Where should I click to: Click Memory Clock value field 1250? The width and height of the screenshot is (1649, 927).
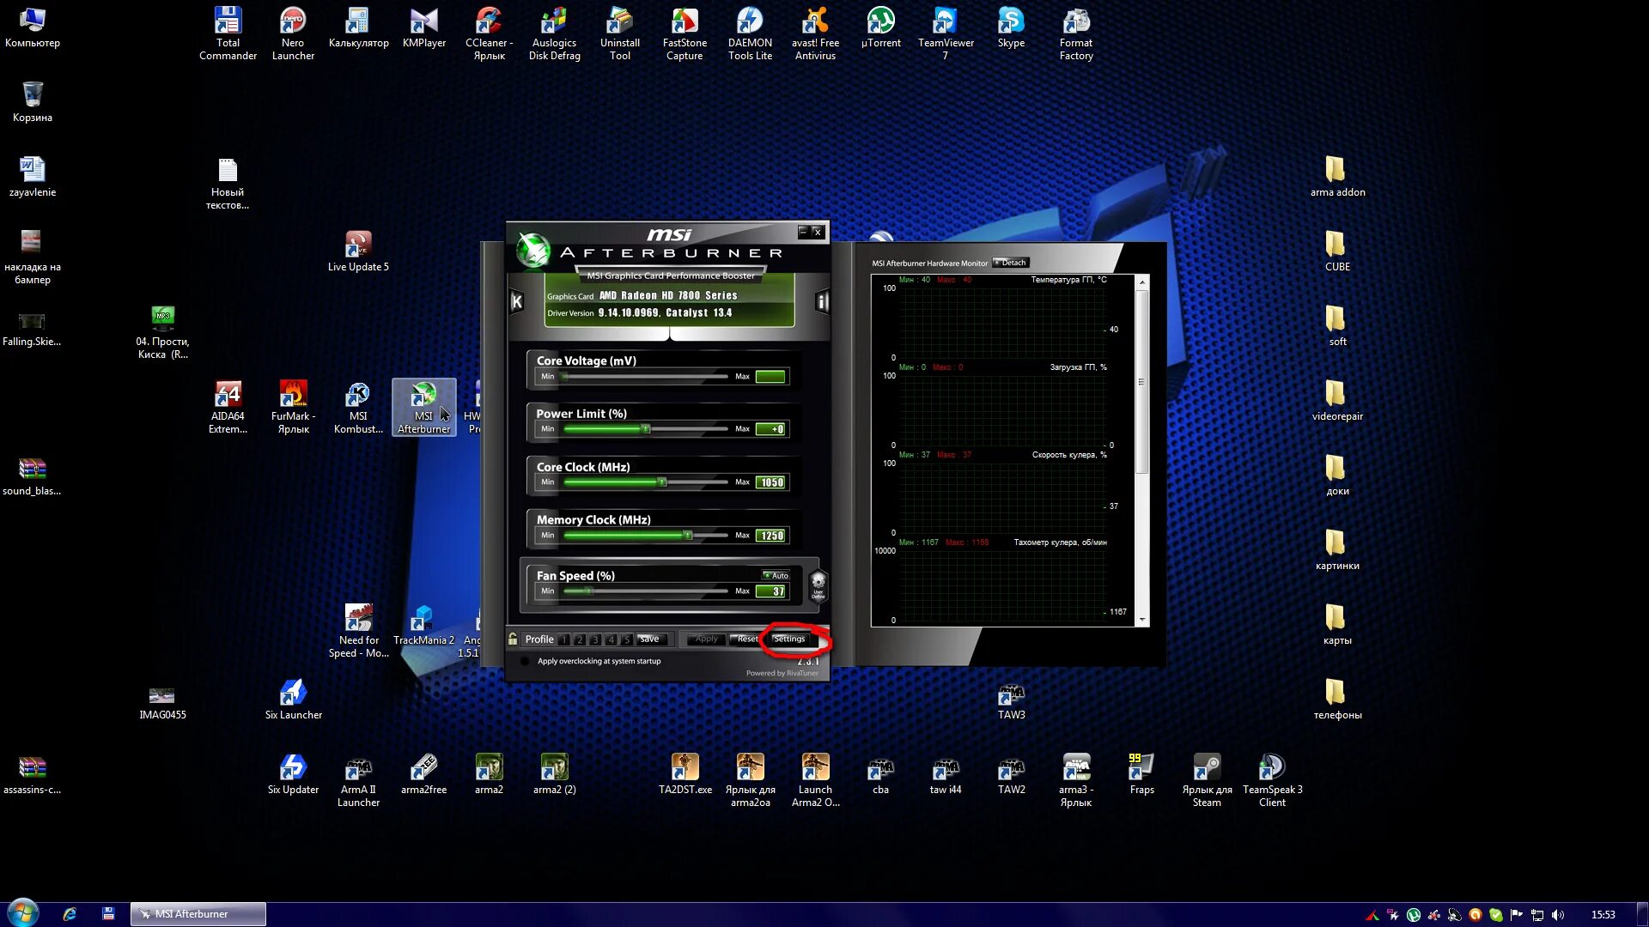pyautogui.click(x=770, y=536)
